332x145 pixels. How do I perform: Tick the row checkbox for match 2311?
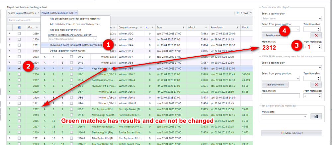[19, 103]
